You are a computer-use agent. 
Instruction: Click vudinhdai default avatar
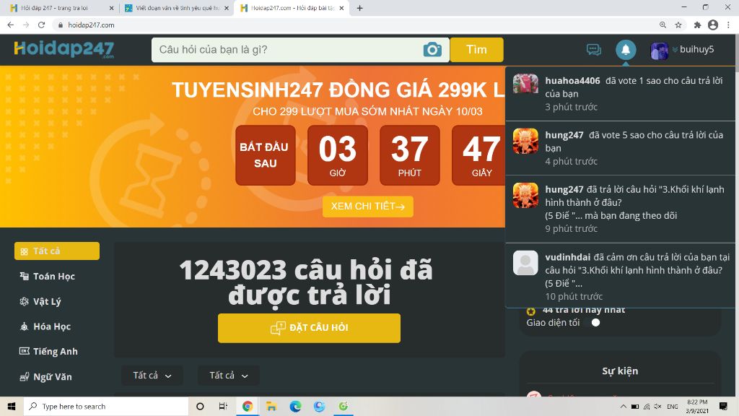[x=525, y=263]
